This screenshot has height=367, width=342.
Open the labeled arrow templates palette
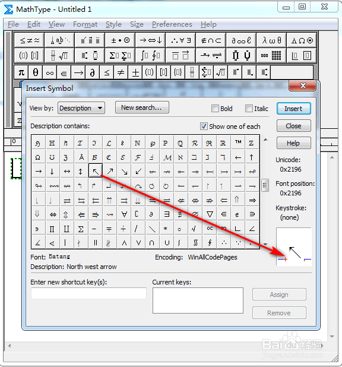[x=211, y=55]
